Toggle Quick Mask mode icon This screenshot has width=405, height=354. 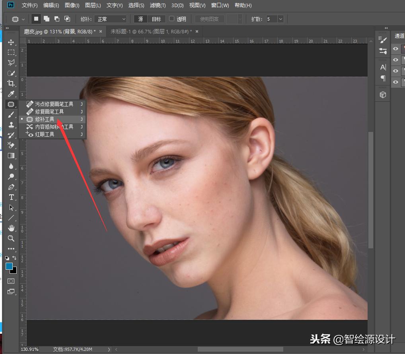coord(11,281)
